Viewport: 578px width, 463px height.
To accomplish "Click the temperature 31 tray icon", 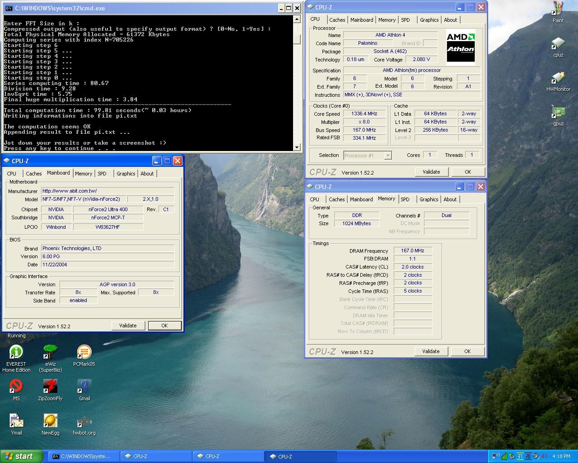I will 520,456.
